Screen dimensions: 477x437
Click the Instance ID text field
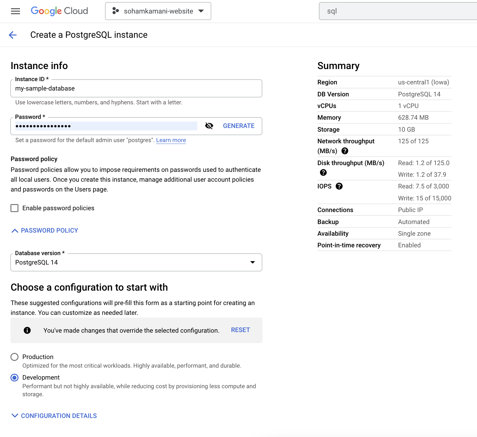click(x=136, y=88)
